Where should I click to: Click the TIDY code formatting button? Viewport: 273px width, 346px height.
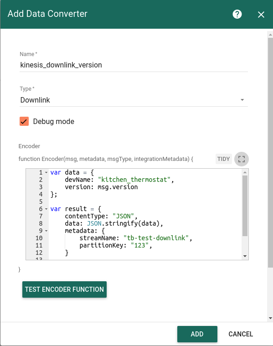click(x=223, y=159)
